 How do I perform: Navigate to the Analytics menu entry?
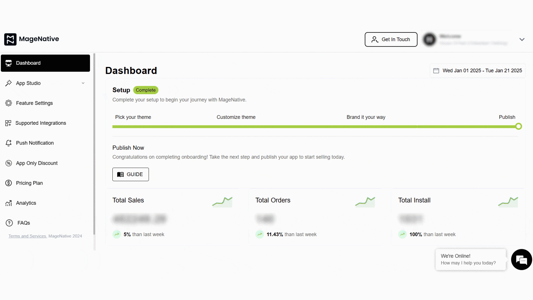[x=26, y=203]
